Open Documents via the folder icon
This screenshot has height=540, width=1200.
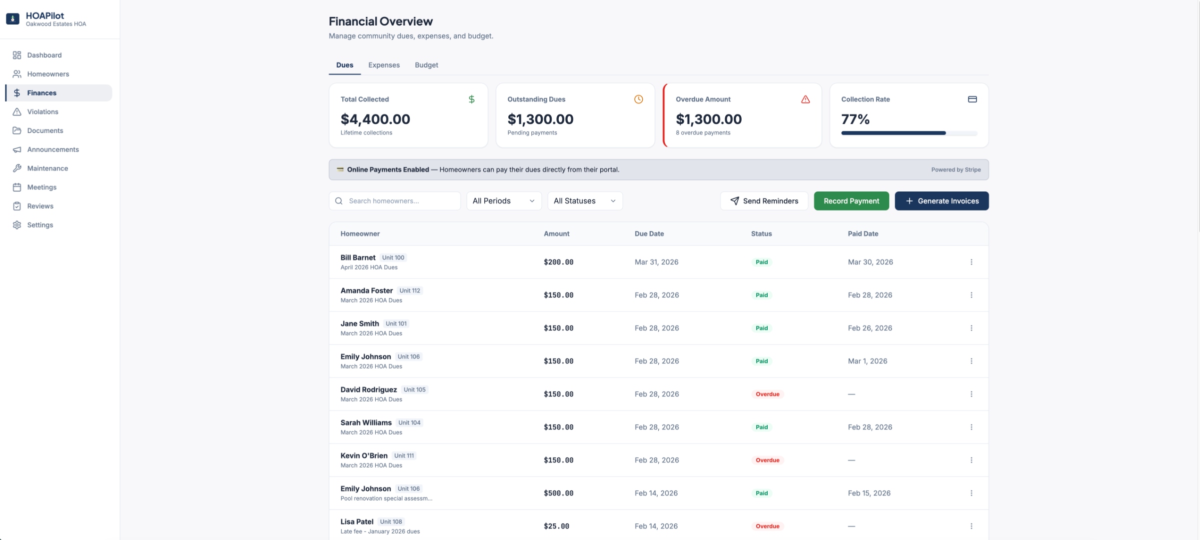[17, 130]
